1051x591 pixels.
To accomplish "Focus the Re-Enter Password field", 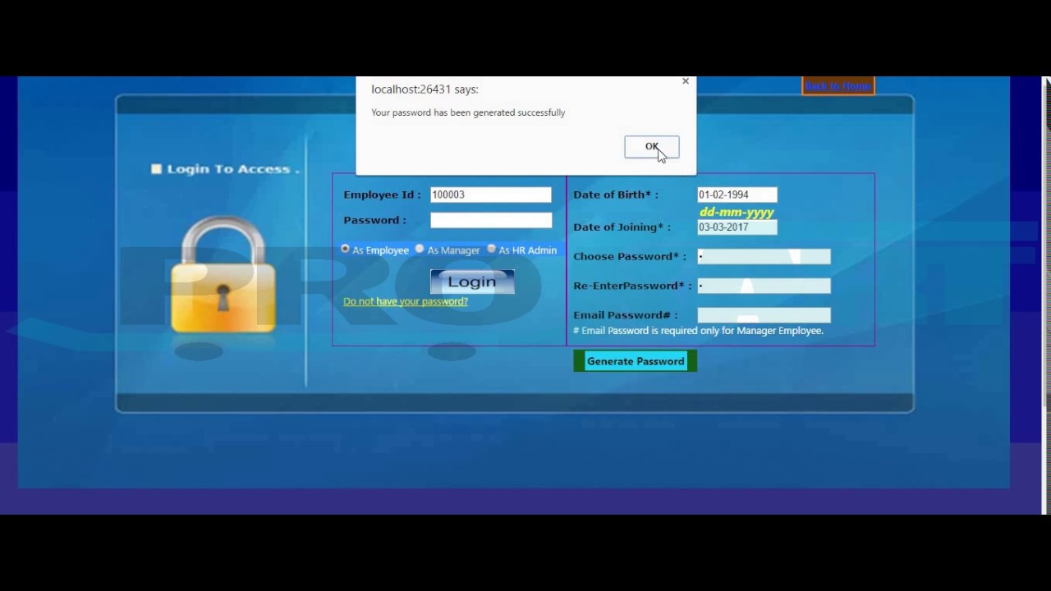I will [764, 286].
